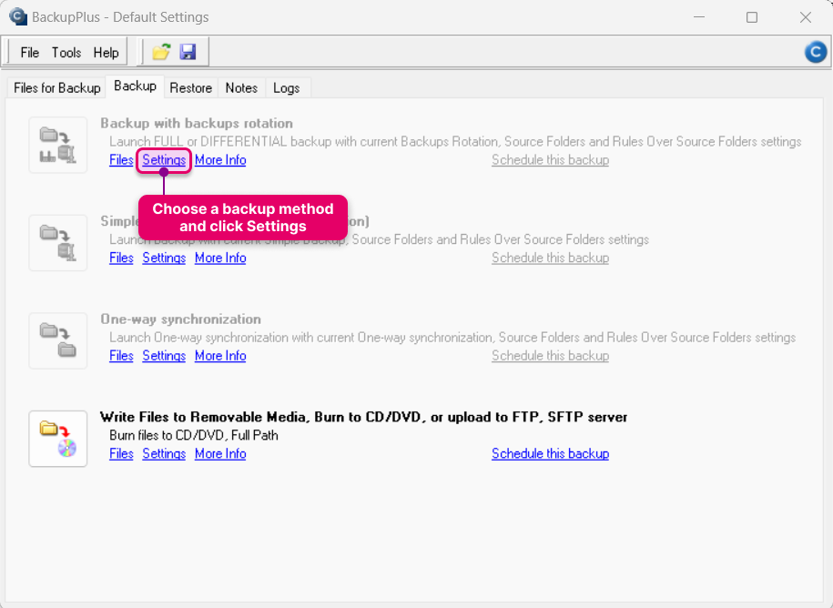
Task: Open the Logs tab
Action: tap(287, 87)
